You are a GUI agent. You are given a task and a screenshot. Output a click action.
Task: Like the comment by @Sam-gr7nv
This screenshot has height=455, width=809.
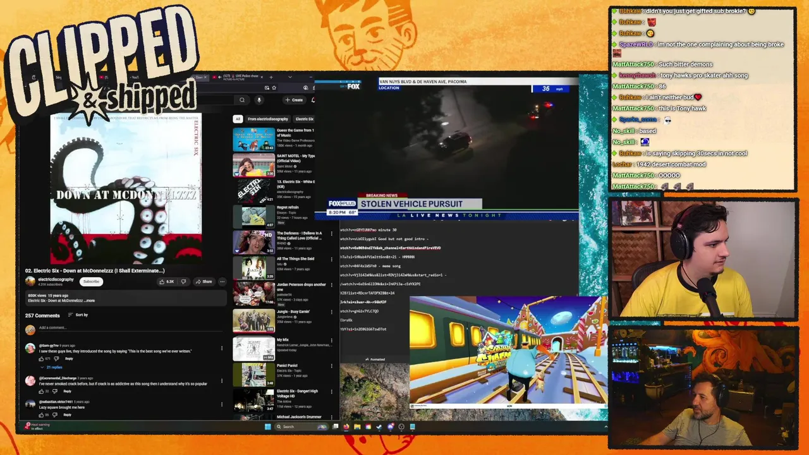[x=42, y=359]
